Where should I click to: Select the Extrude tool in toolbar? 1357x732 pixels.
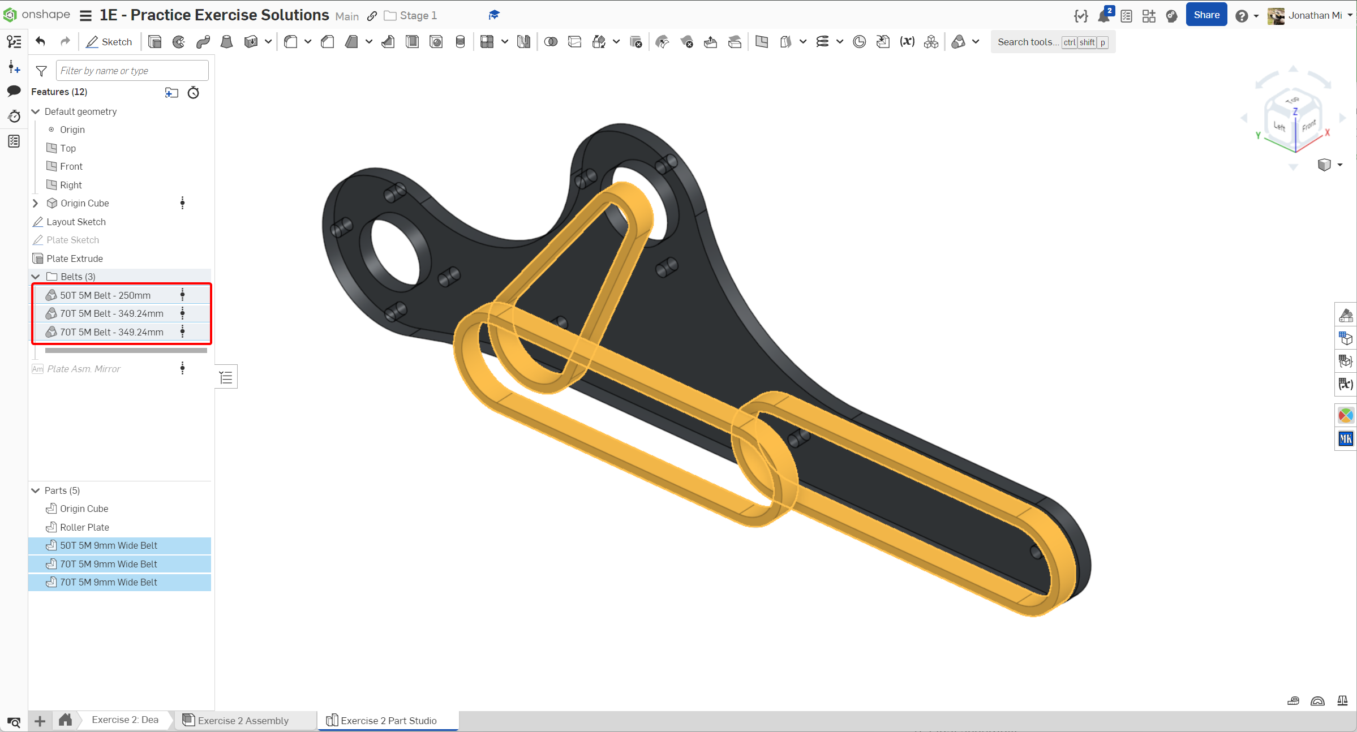click(154, 42)
